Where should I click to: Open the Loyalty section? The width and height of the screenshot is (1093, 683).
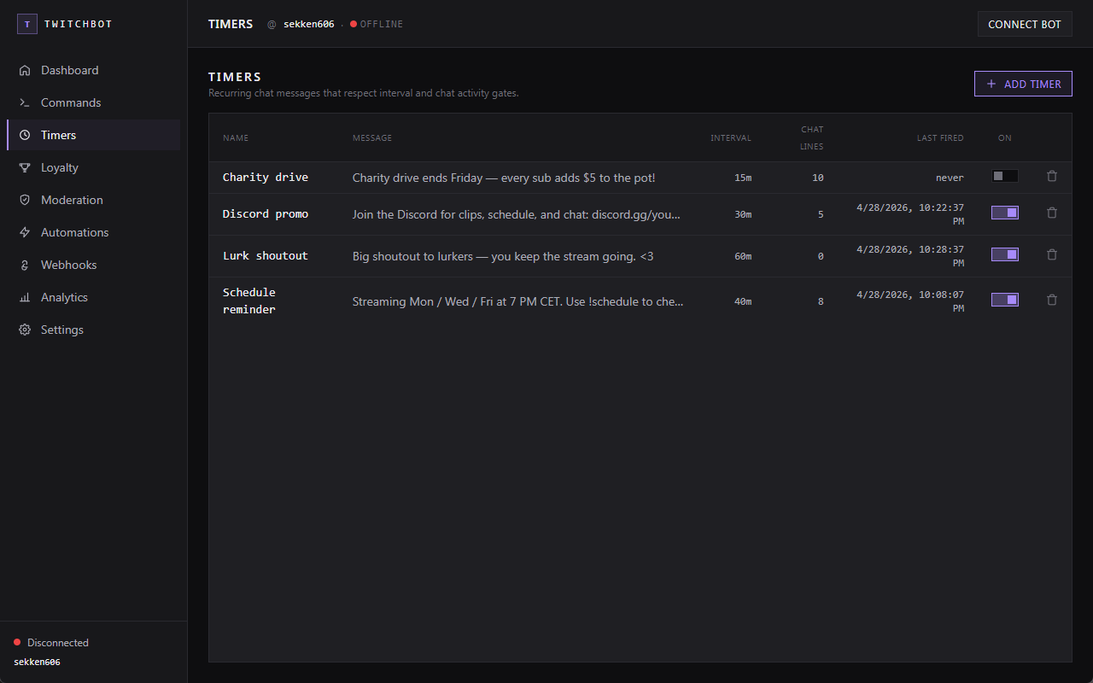tap(94, 167)
